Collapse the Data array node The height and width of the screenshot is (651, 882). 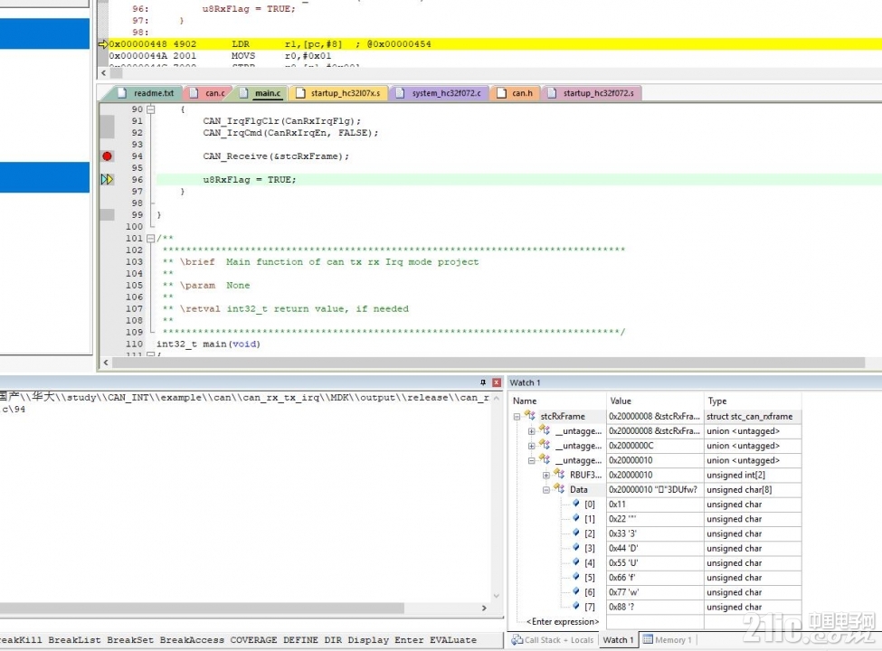click(x=545, y=490)
